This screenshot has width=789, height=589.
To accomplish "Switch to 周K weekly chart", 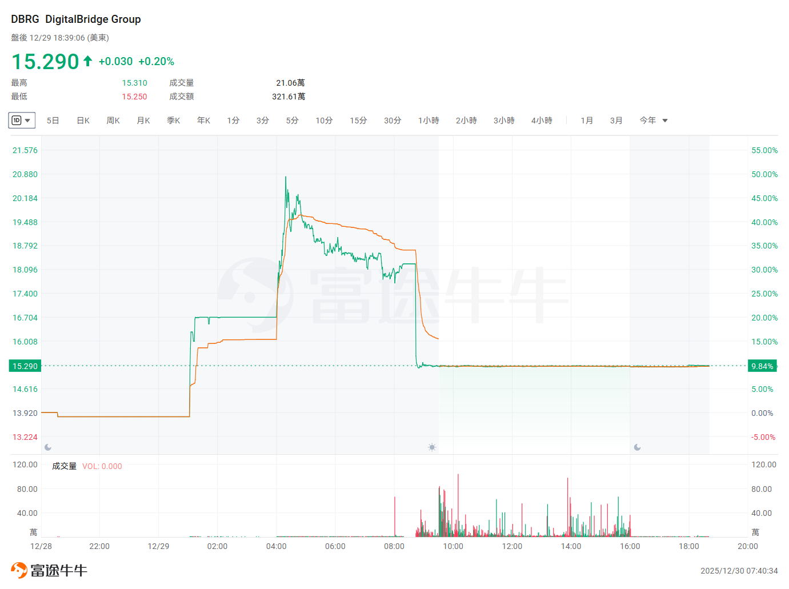I will click(x=113, y=121).
